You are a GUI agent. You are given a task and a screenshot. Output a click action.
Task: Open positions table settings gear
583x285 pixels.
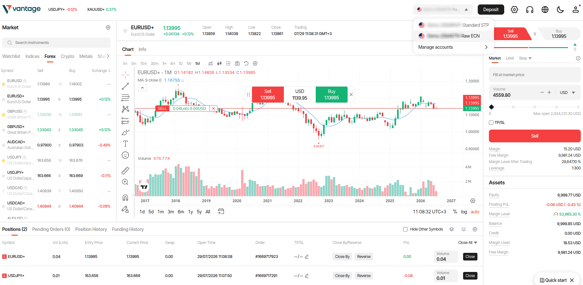(x=475, y=229)
